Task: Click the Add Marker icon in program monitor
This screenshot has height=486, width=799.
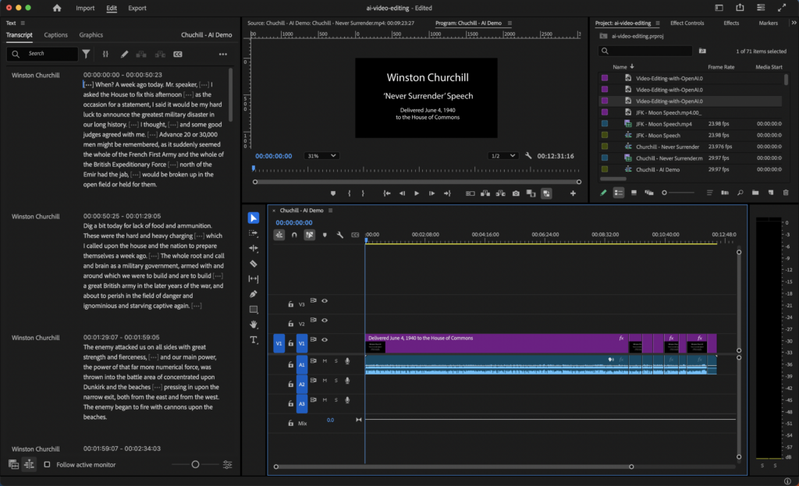Action: [333, 193]
